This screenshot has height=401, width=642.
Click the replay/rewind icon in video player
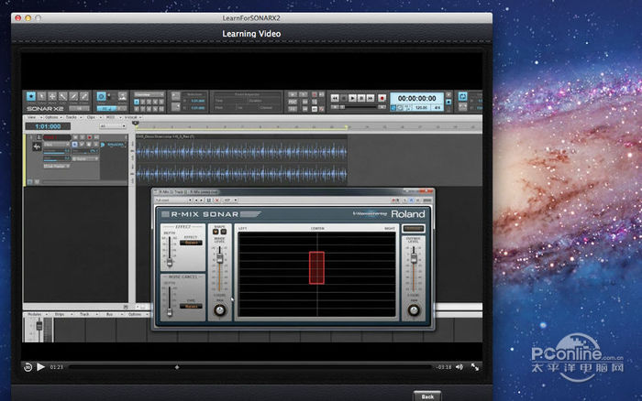coord(28,366)
